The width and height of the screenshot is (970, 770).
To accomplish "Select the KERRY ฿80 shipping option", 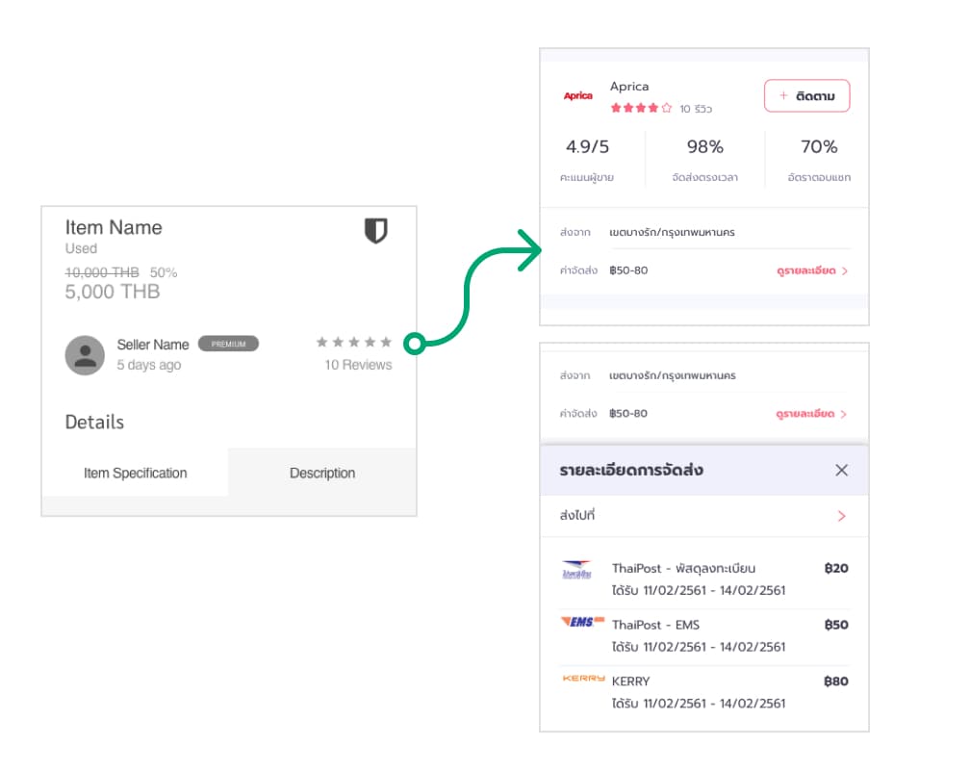I will (x=703, y=691).
